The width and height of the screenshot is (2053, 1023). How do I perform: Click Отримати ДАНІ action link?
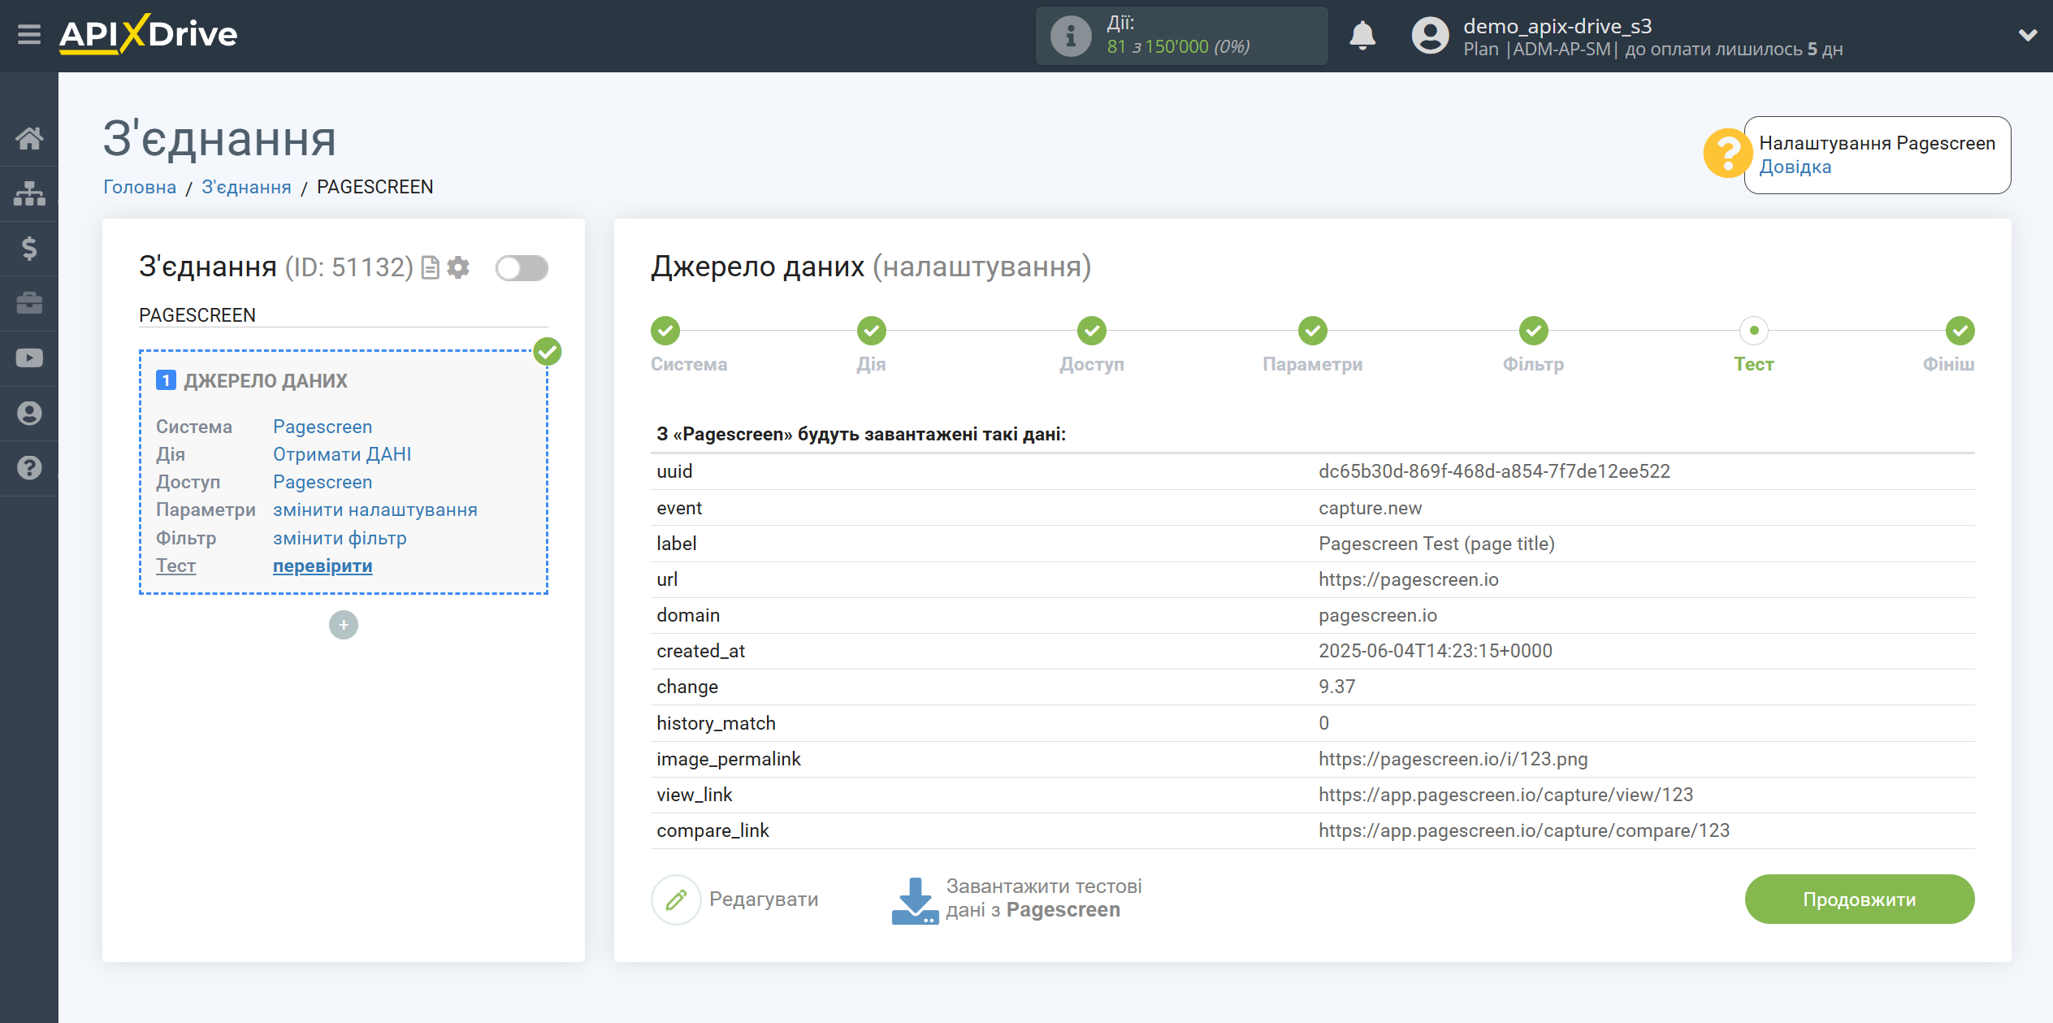(342, 454)
